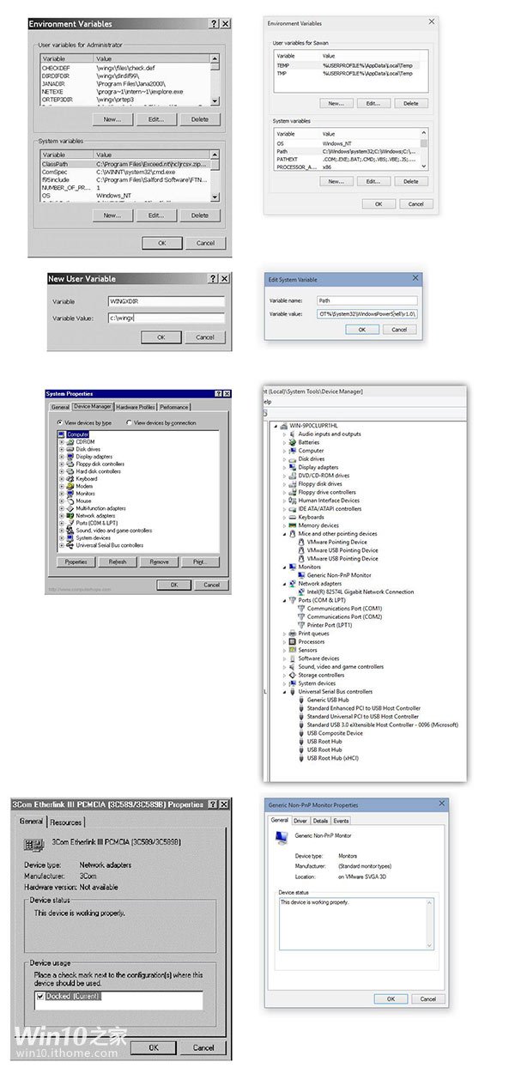Switch to Hardware Profiles tab
515x1086 pixels.
tap(135, 407)
